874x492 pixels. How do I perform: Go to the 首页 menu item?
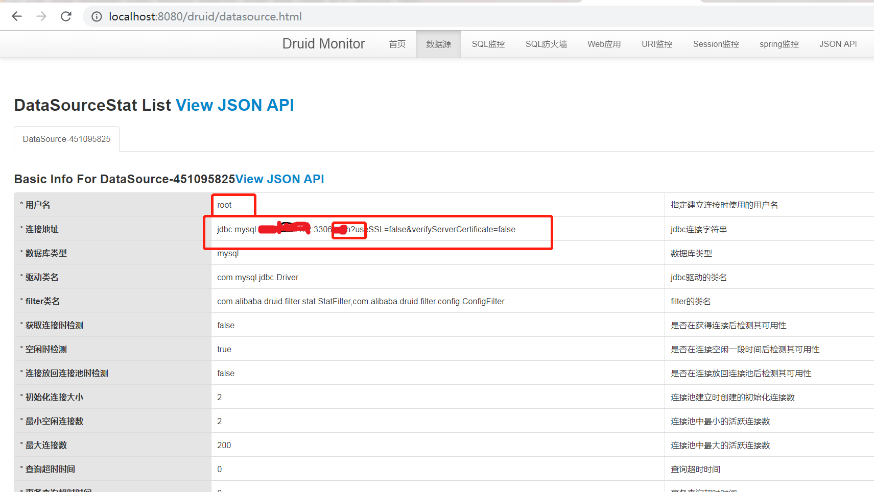pos(396,44)
